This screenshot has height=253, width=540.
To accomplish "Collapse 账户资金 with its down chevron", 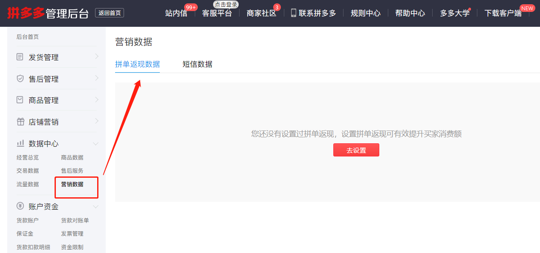I will click(x=96, y=207).
